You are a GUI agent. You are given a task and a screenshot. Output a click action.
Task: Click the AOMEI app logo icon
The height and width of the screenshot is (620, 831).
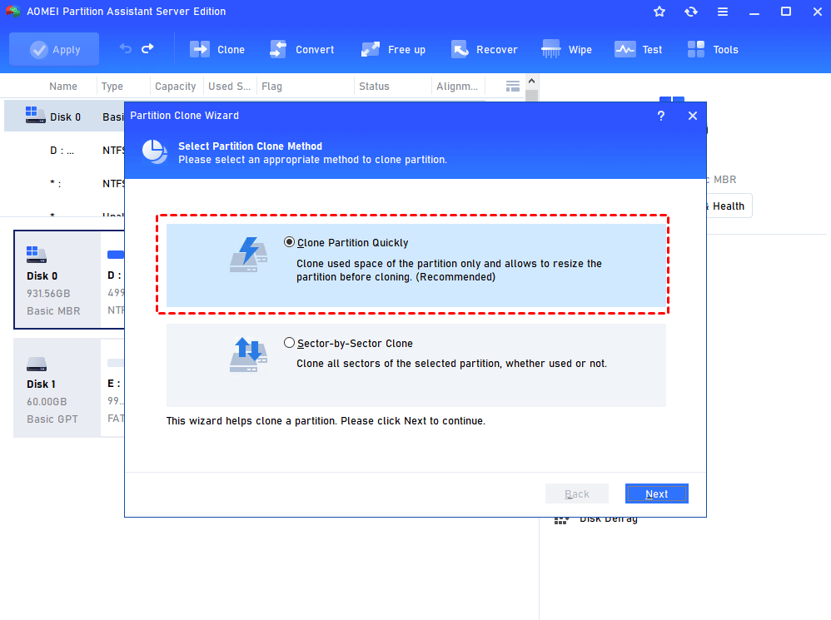pos(13,11)
